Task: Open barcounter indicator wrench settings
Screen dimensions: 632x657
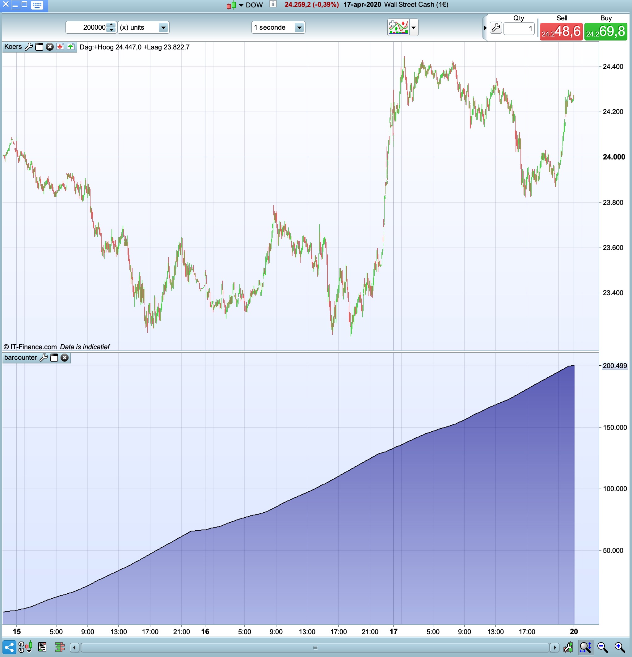Action: pos(44,358)
